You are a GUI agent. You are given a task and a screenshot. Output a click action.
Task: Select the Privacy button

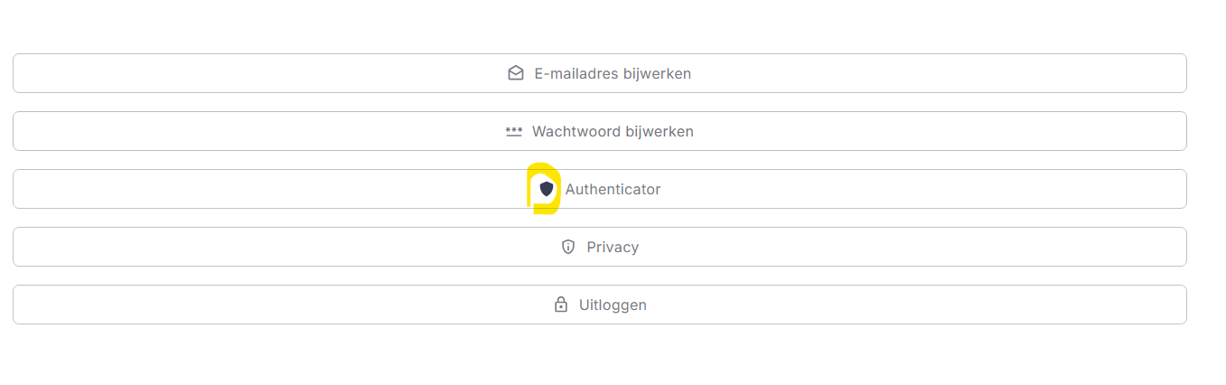[599, 247]
